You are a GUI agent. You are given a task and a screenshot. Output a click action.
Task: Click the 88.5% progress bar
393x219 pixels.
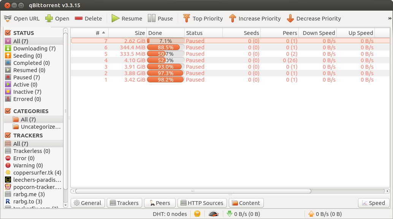click(165, 47)
